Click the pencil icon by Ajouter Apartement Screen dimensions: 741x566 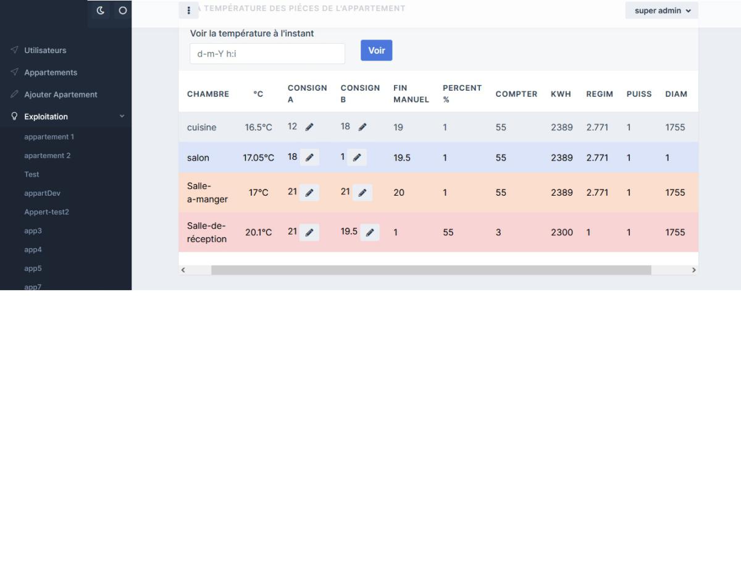coord(14,94)
